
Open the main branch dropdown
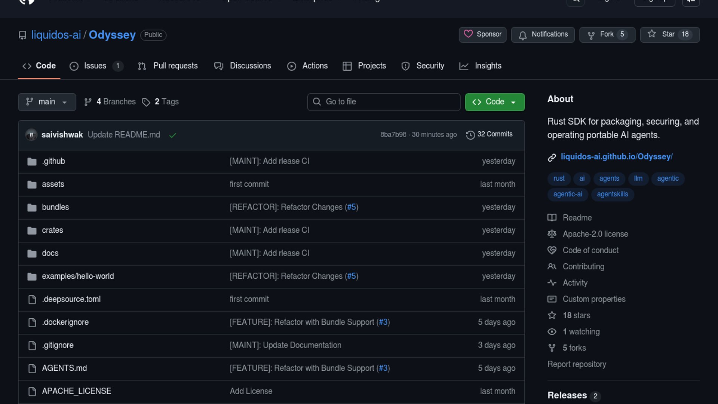point(47,102)
